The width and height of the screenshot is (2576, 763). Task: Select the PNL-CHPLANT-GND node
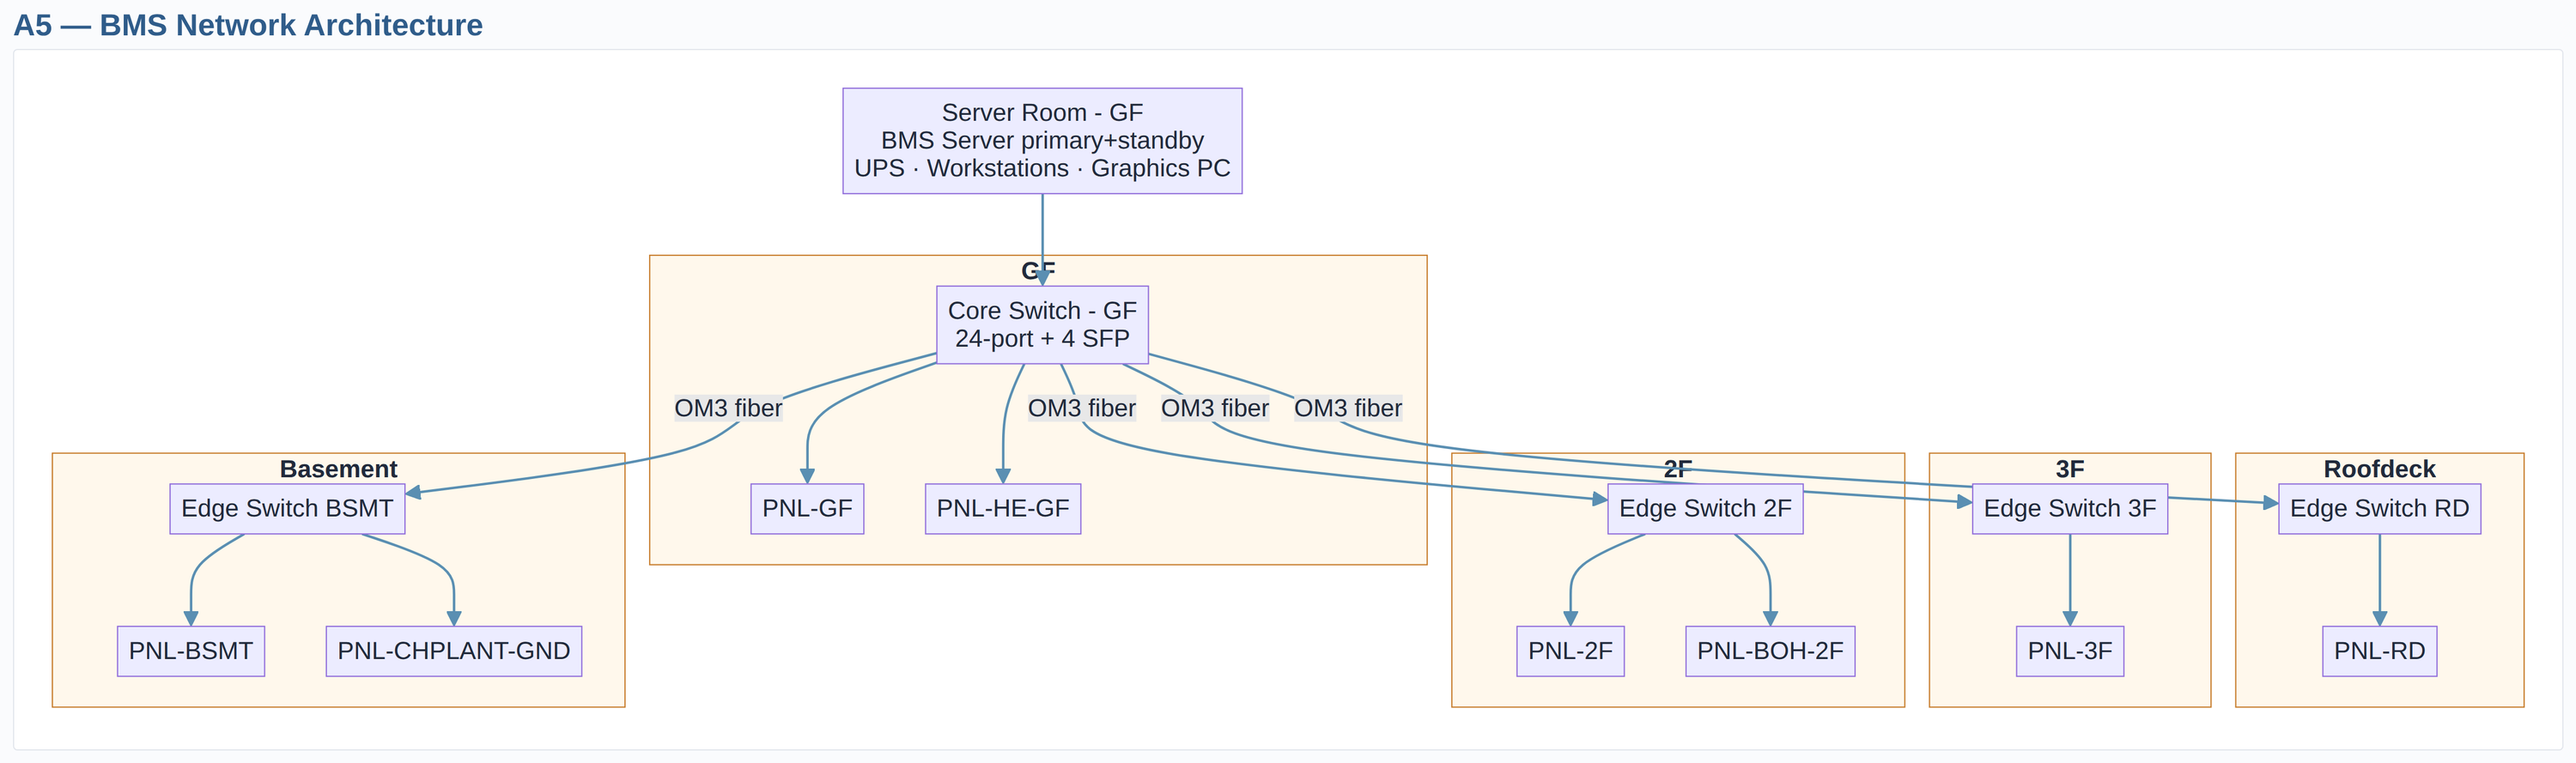click(453, 651)
